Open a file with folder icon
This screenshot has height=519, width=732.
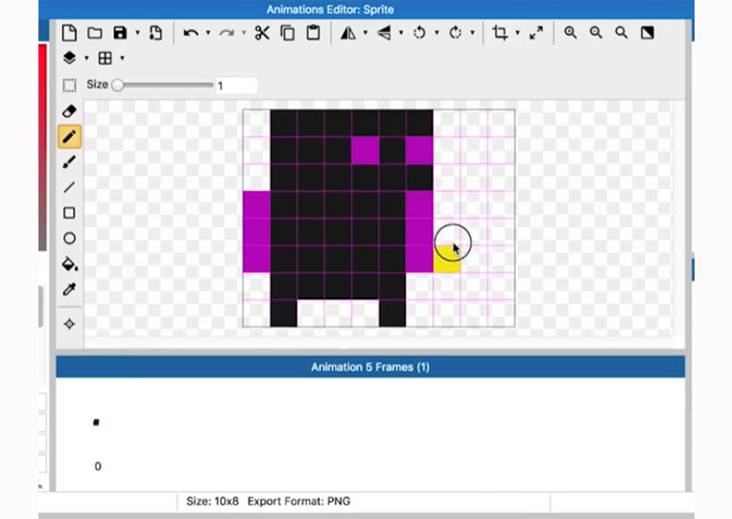coord(95,33)
